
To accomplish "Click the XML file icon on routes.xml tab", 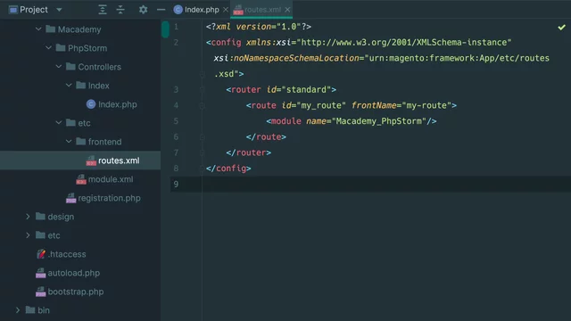I will (x=238, y=10).
